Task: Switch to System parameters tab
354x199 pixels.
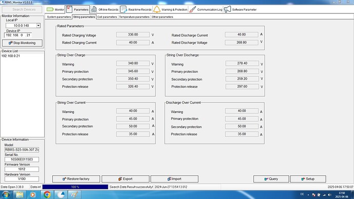Action: point(58,17)
